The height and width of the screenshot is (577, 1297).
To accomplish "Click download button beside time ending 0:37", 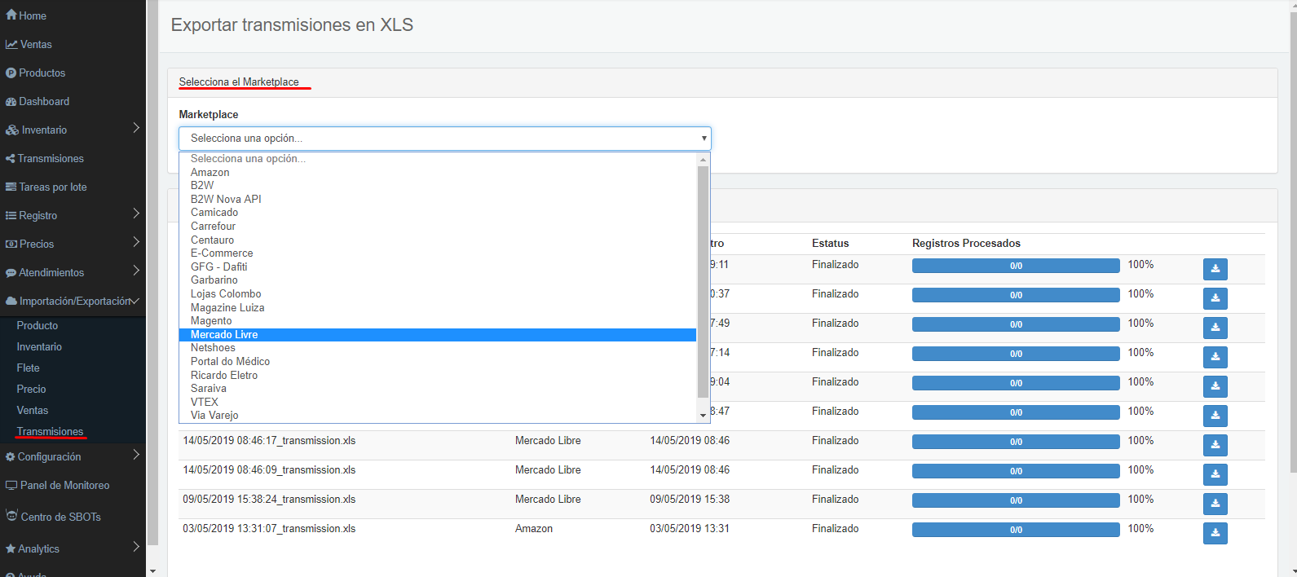I will click(x=1215, y=298).
